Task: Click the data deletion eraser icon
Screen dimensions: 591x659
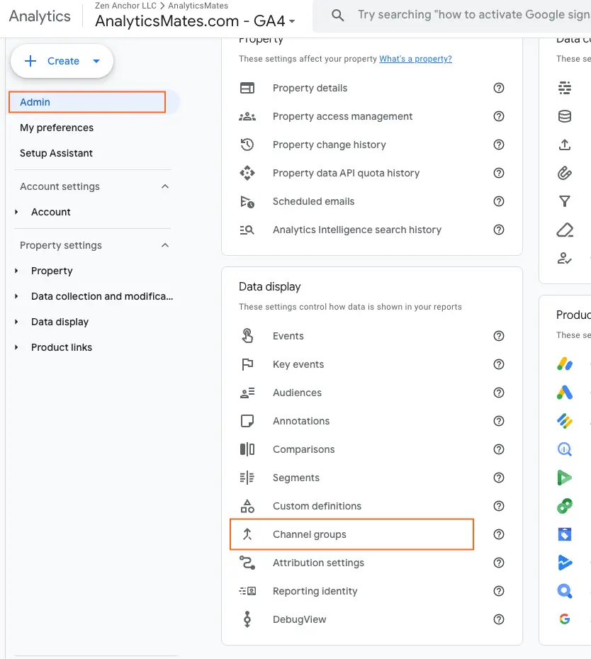Action: (565, 230)
